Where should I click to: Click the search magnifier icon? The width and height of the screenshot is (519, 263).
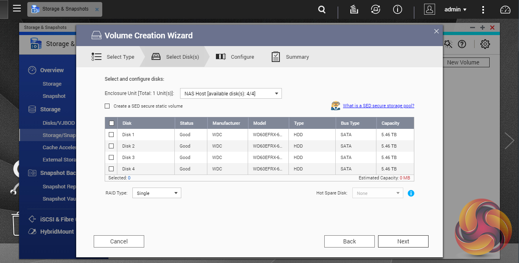(x=322, y=9)
